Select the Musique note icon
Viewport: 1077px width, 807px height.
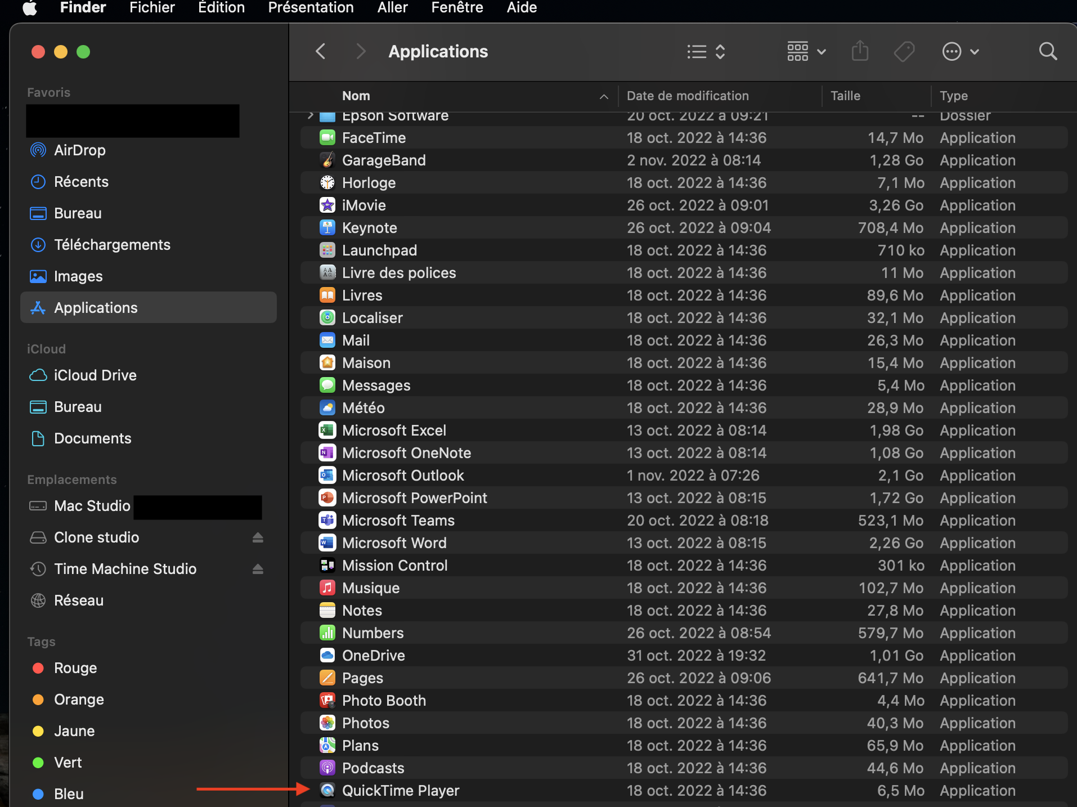[x=327, y=588]
